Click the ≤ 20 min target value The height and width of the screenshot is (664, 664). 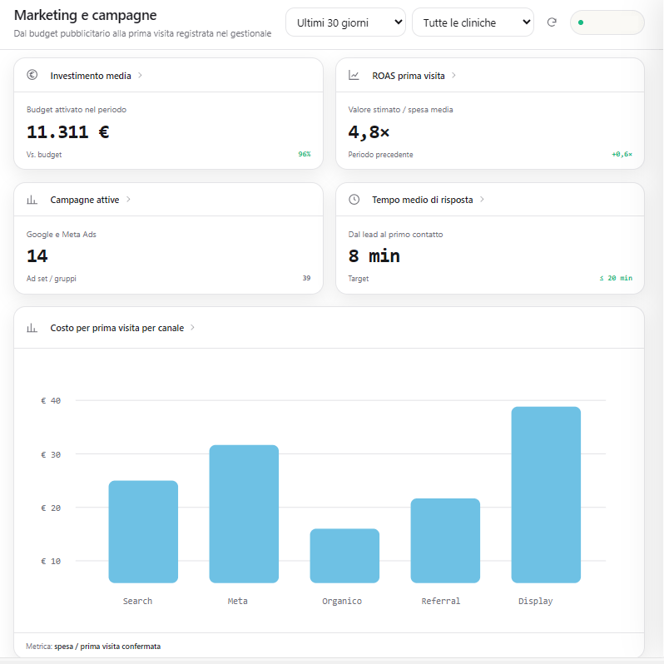pos(616,278)
